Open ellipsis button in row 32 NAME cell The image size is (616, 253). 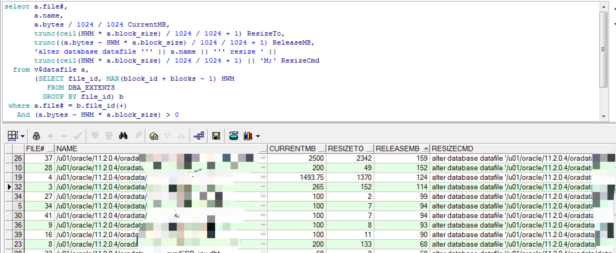[263, 187]
